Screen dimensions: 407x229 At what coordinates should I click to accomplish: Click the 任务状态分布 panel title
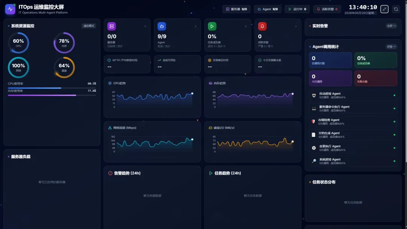pos(324,182)
